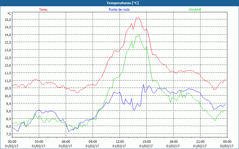
Task: Click the 09:00 time axis label
Action: pos(93,142)
